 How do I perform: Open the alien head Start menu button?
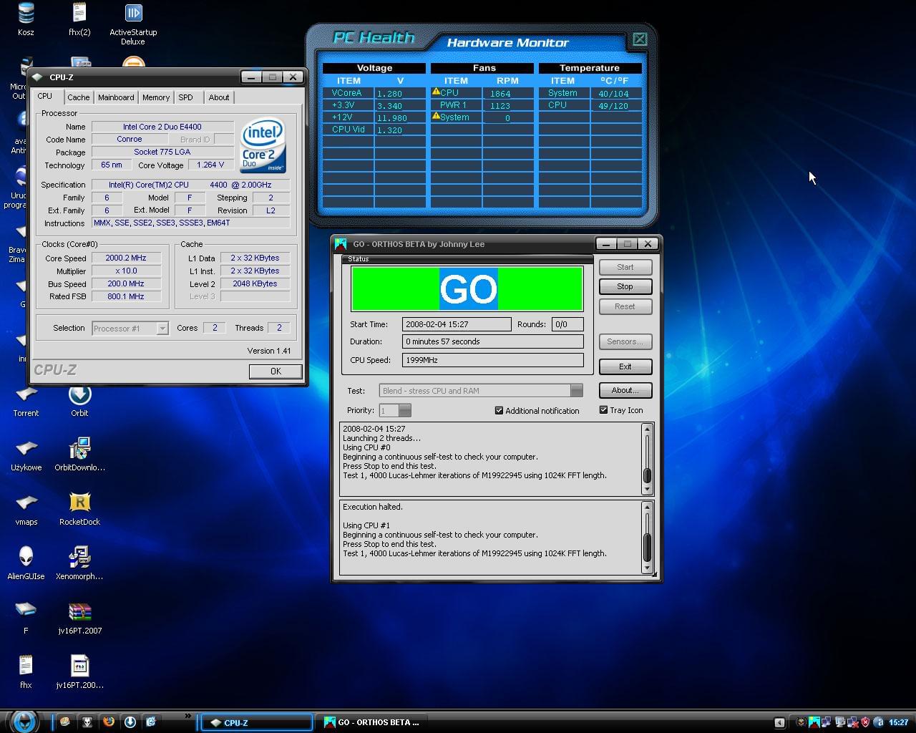pos(24,721)
